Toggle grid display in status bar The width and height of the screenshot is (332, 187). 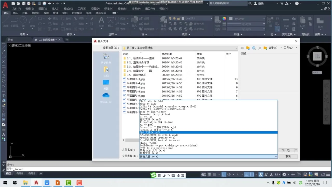pyautogui.click(x=210, y=175)
